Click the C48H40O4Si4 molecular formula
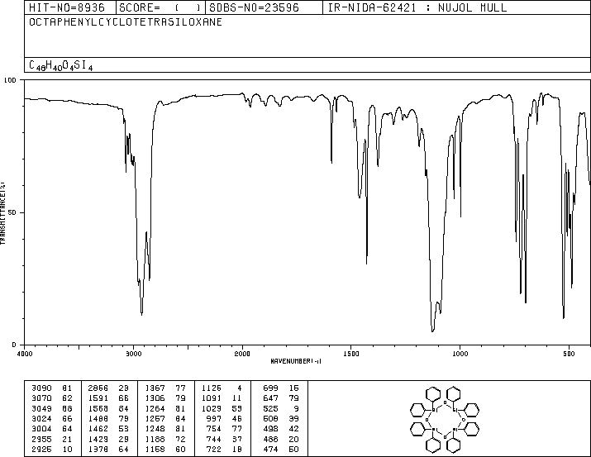Screen dimensions: 591x457 pyautogui.click(x=60, y=65)
